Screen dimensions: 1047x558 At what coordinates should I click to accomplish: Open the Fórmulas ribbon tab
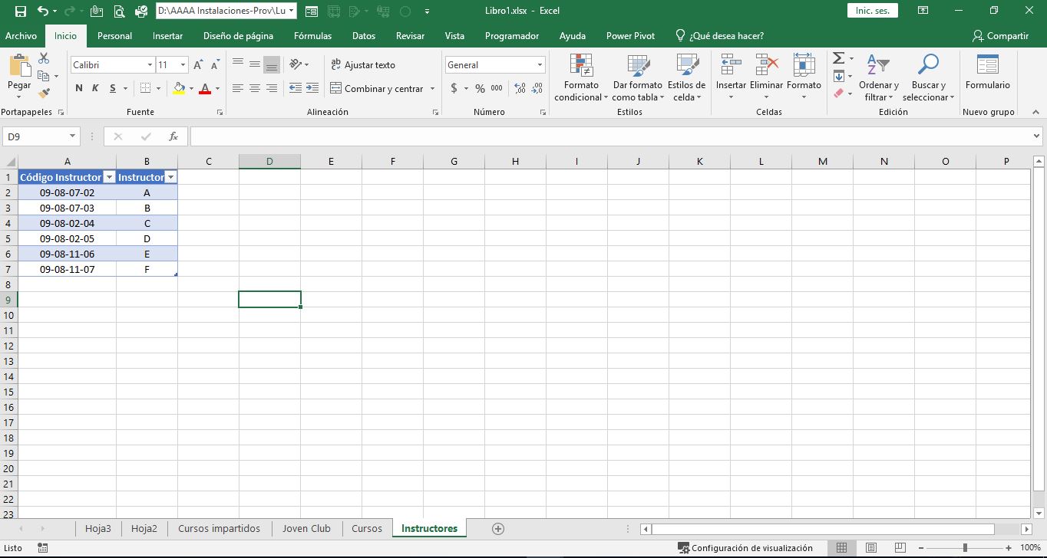point(312,36)
